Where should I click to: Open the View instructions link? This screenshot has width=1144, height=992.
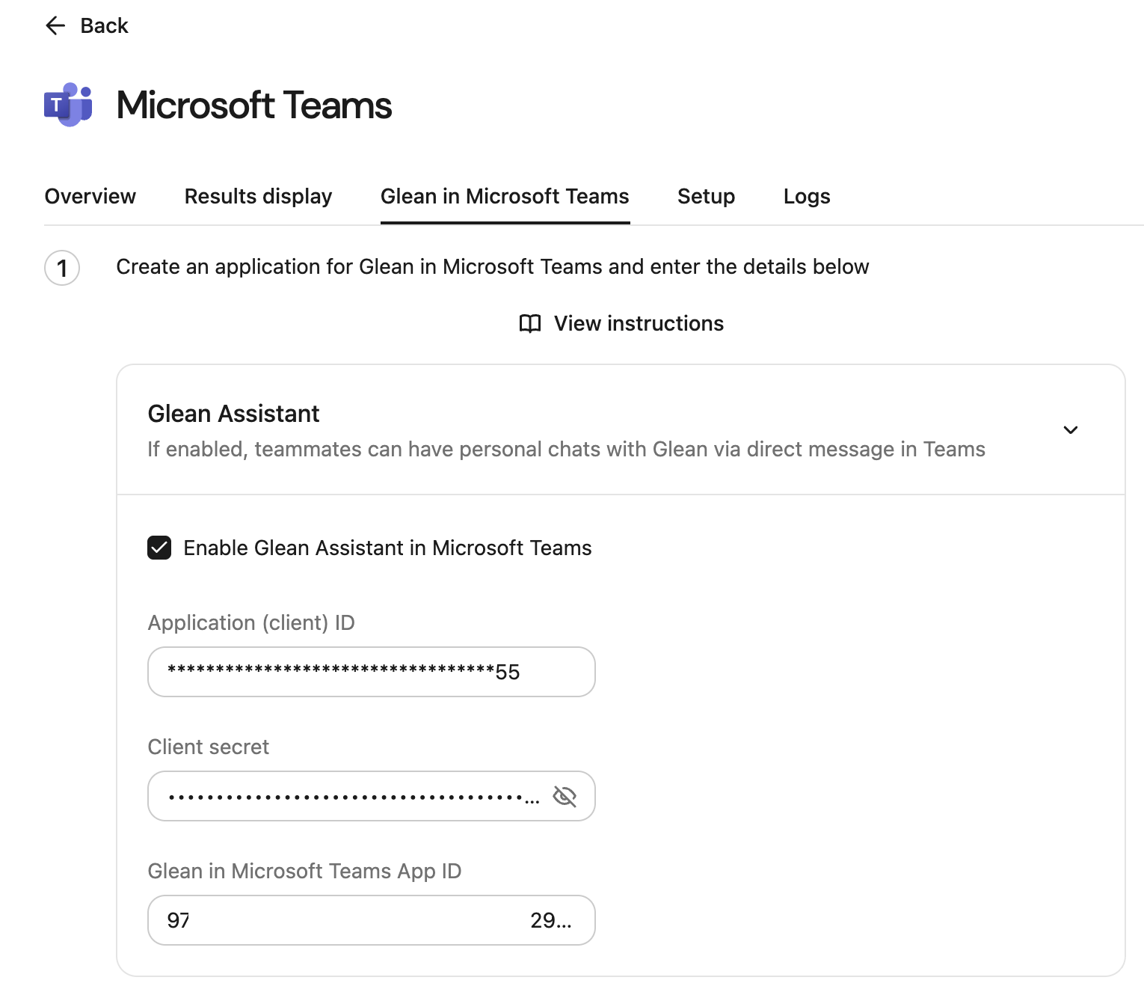click(x=639, y=323)
